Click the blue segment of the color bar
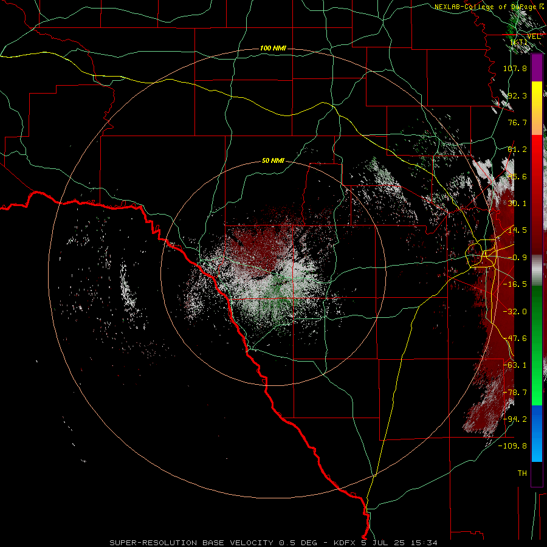 [x=537, y=433]
